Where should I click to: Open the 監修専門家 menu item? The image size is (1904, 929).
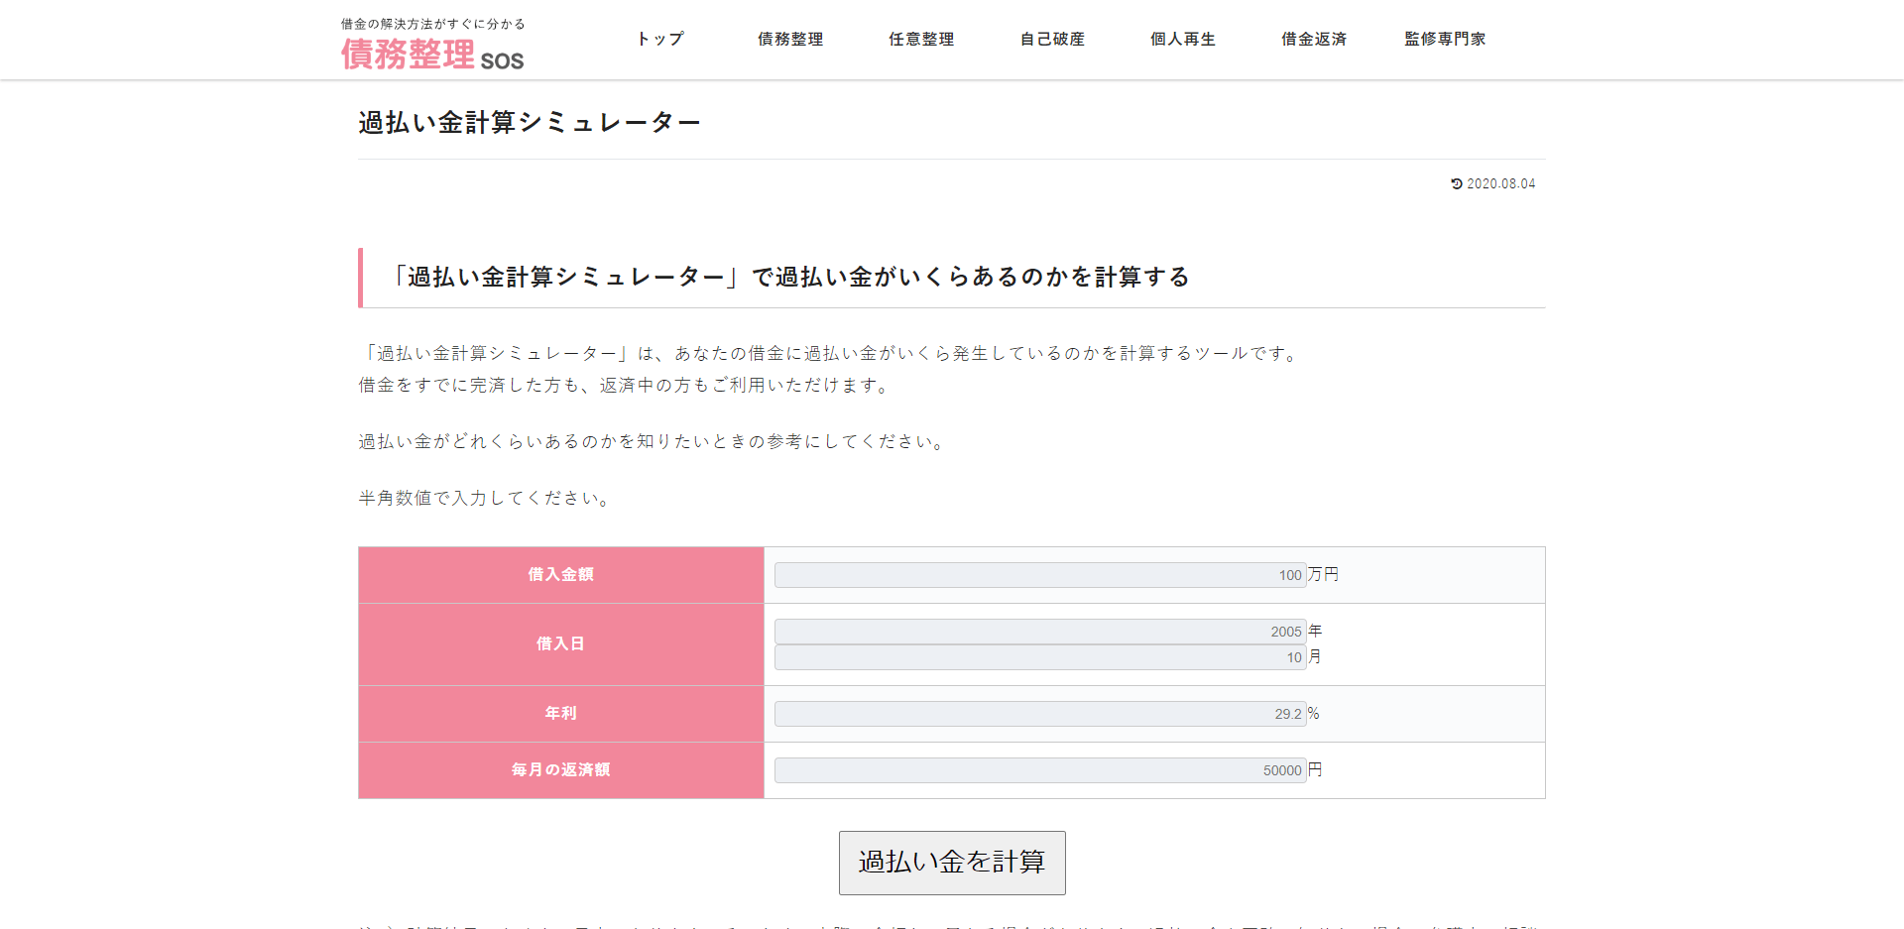[1445, 39]
